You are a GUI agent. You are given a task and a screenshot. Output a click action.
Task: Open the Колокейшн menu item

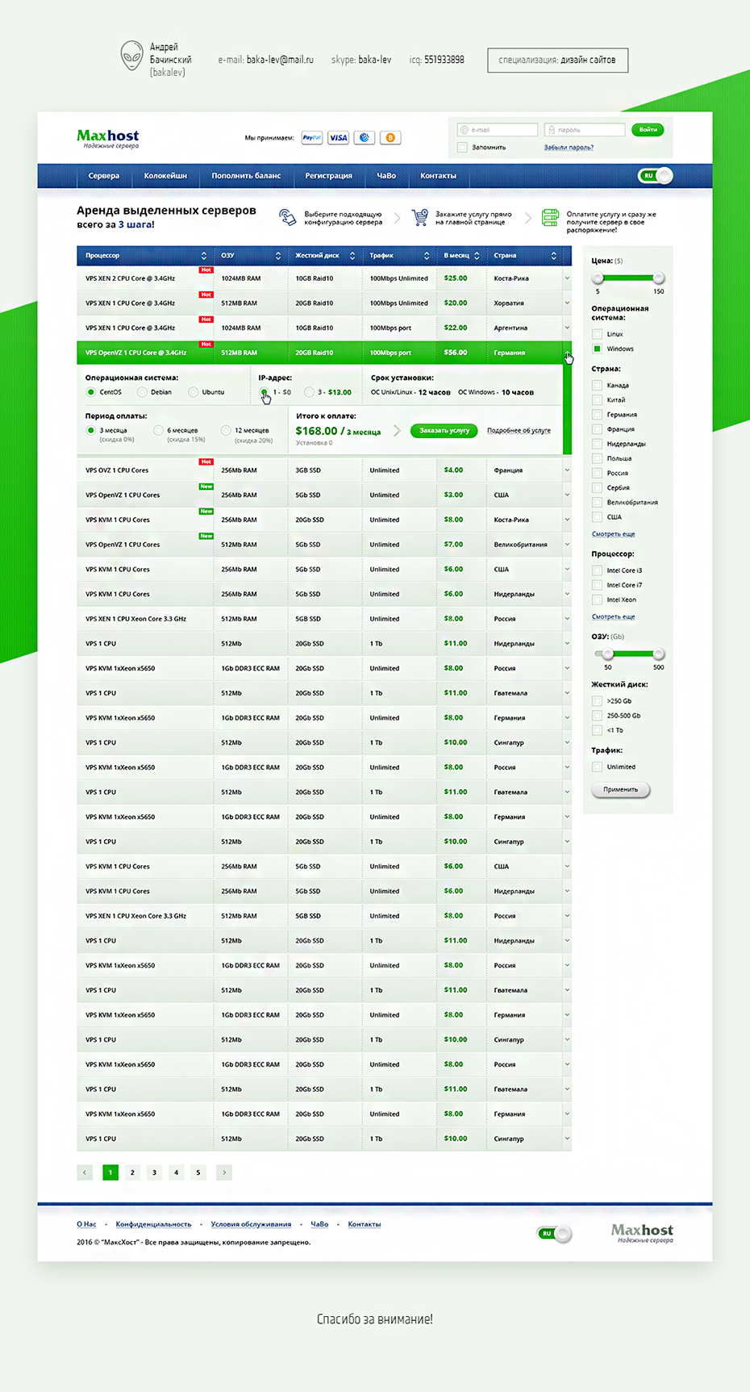coord(165,176)
